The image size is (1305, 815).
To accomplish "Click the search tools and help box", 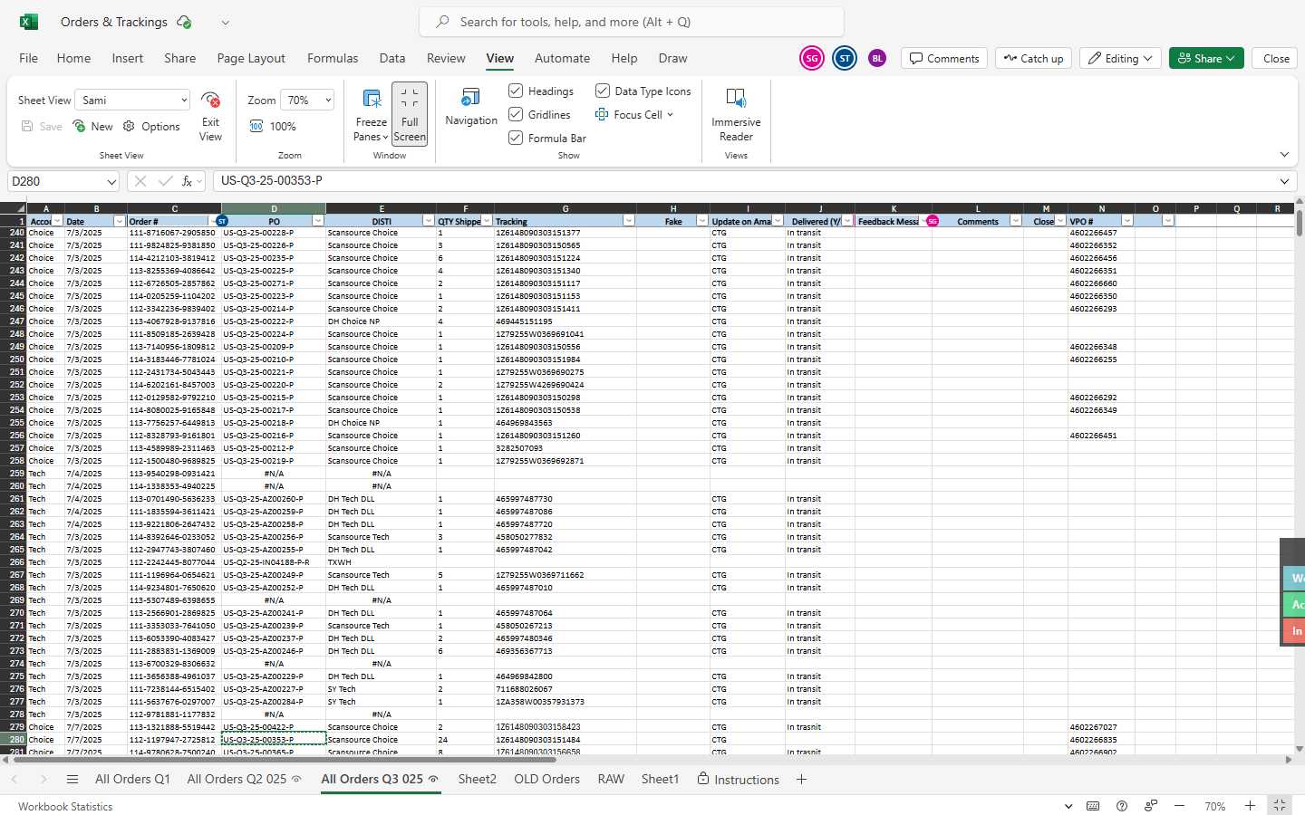I will pos(632,22).
